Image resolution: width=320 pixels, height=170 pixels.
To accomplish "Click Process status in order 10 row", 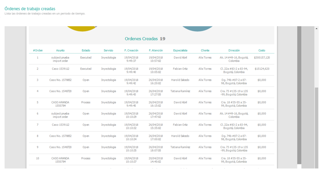I will [86, 158].
